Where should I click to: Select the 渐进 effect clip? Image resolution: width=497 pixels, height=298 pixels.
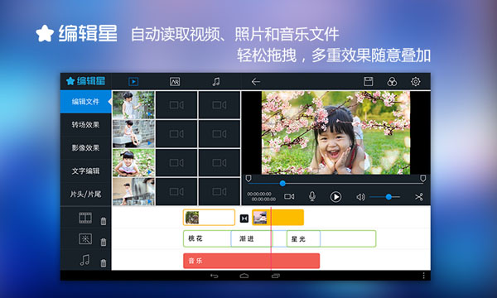pos(251,238)
